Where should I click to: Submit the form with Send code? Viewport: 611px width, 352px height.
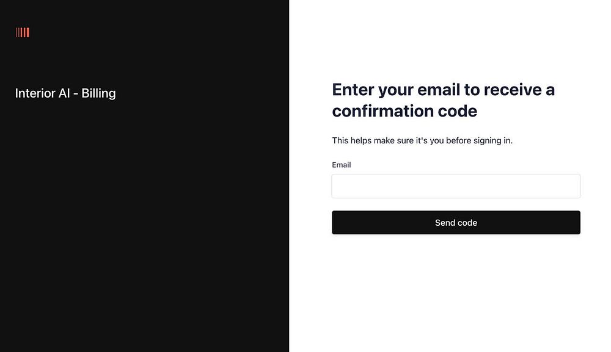tap(456, 223)
